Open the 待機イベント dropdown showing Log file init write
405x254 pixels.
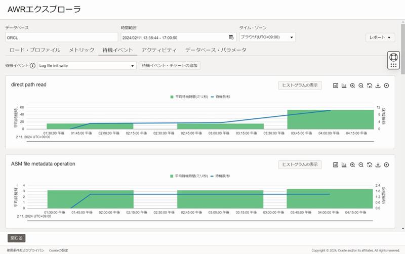click(87, 66)
